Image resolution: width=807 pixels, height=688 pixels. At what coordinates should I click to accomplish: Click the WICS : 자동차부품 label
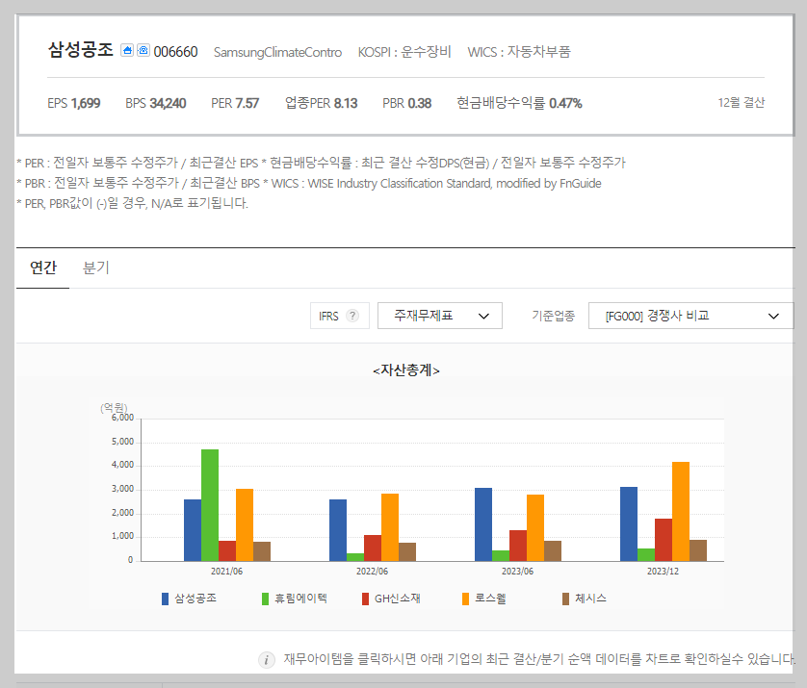pos(519,52)
